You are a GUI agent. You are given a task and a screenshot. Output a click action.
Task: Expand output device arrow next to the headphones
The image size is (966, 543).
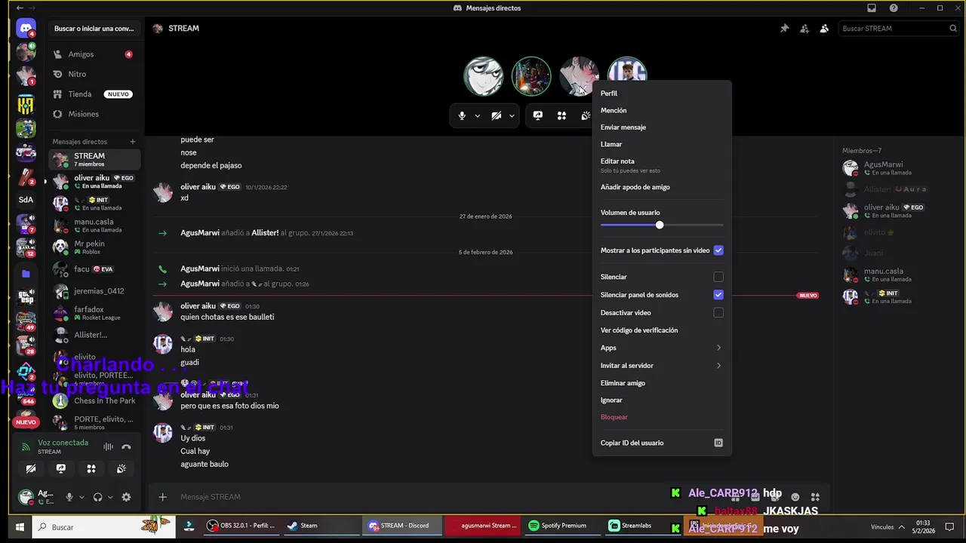(110, 497)
